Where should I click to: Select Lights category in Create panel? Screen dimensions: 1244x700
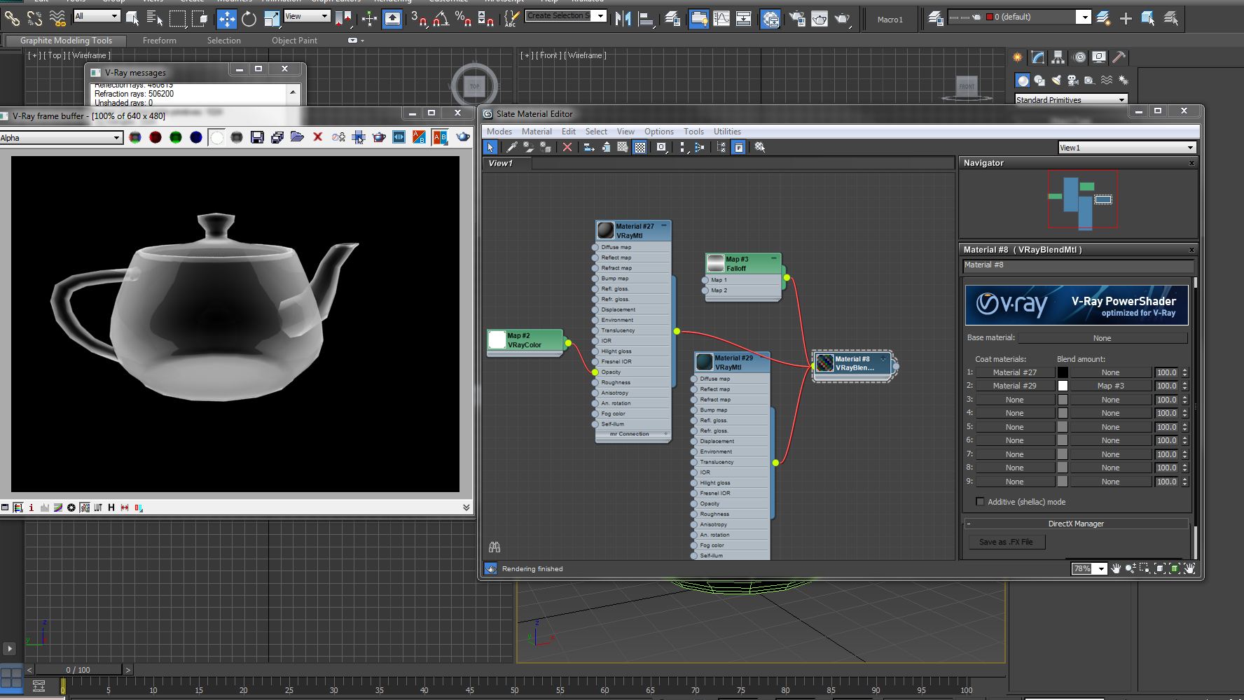(1056, 80)
